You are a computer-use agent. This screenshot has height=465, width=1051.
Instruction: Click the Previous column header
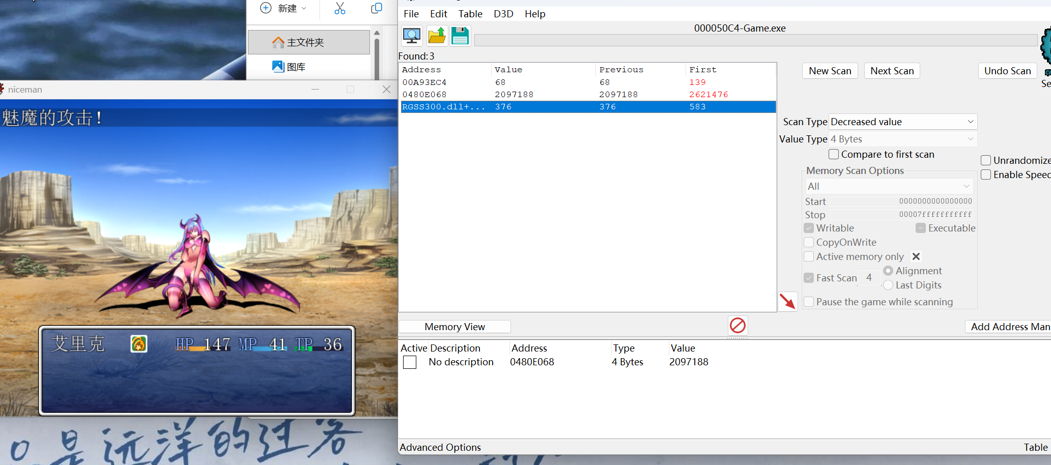click(641, 70)
